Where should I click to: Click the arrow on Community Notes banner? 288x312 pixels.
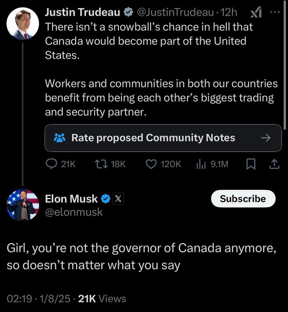point(266,138)
